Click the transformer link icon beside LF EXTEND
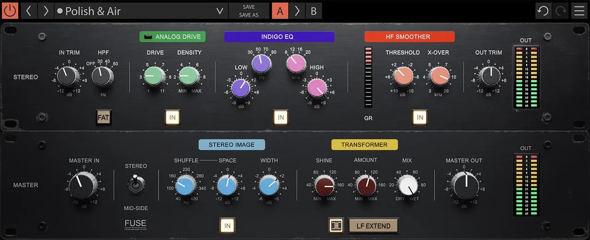Image resolution: width=590 pixels, height=240 pixels. coord(336,226)
